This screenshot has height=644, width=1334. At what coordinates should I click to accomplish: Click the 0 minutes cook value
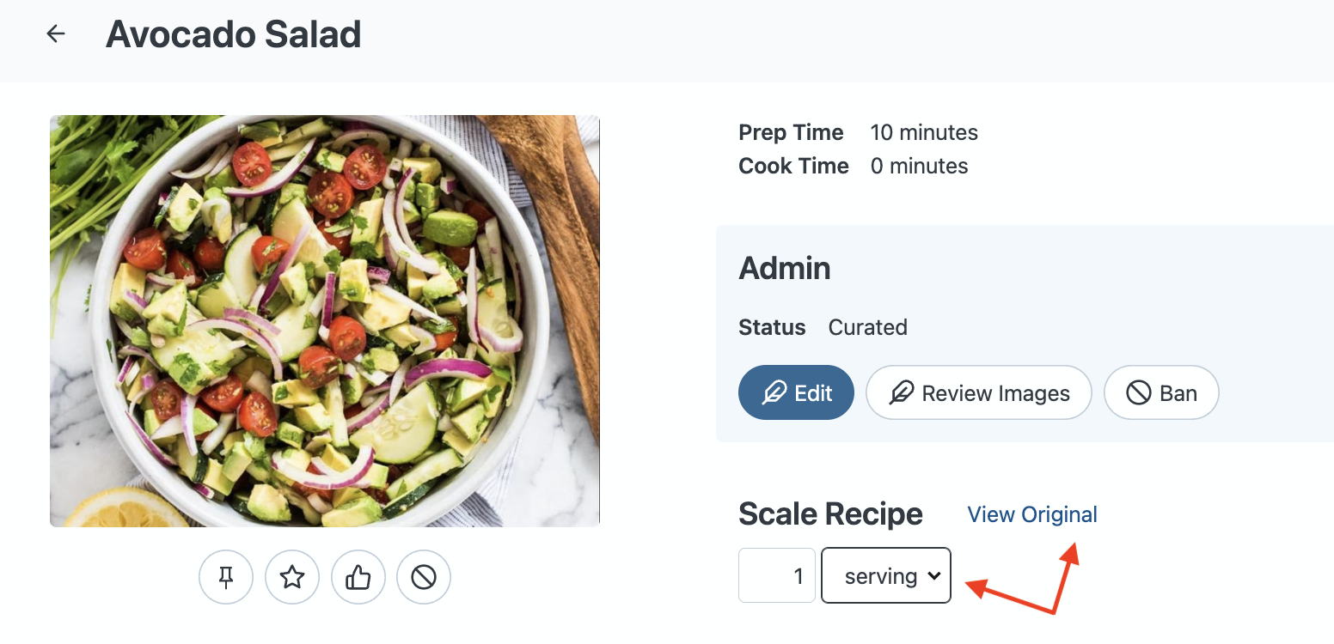(919, 166)
